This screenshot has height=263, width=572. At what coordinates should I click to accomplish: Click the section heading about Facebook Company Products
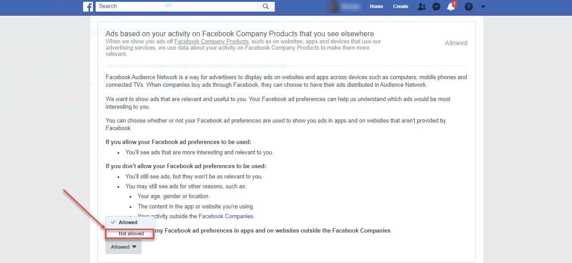click(x=240, y=34)
